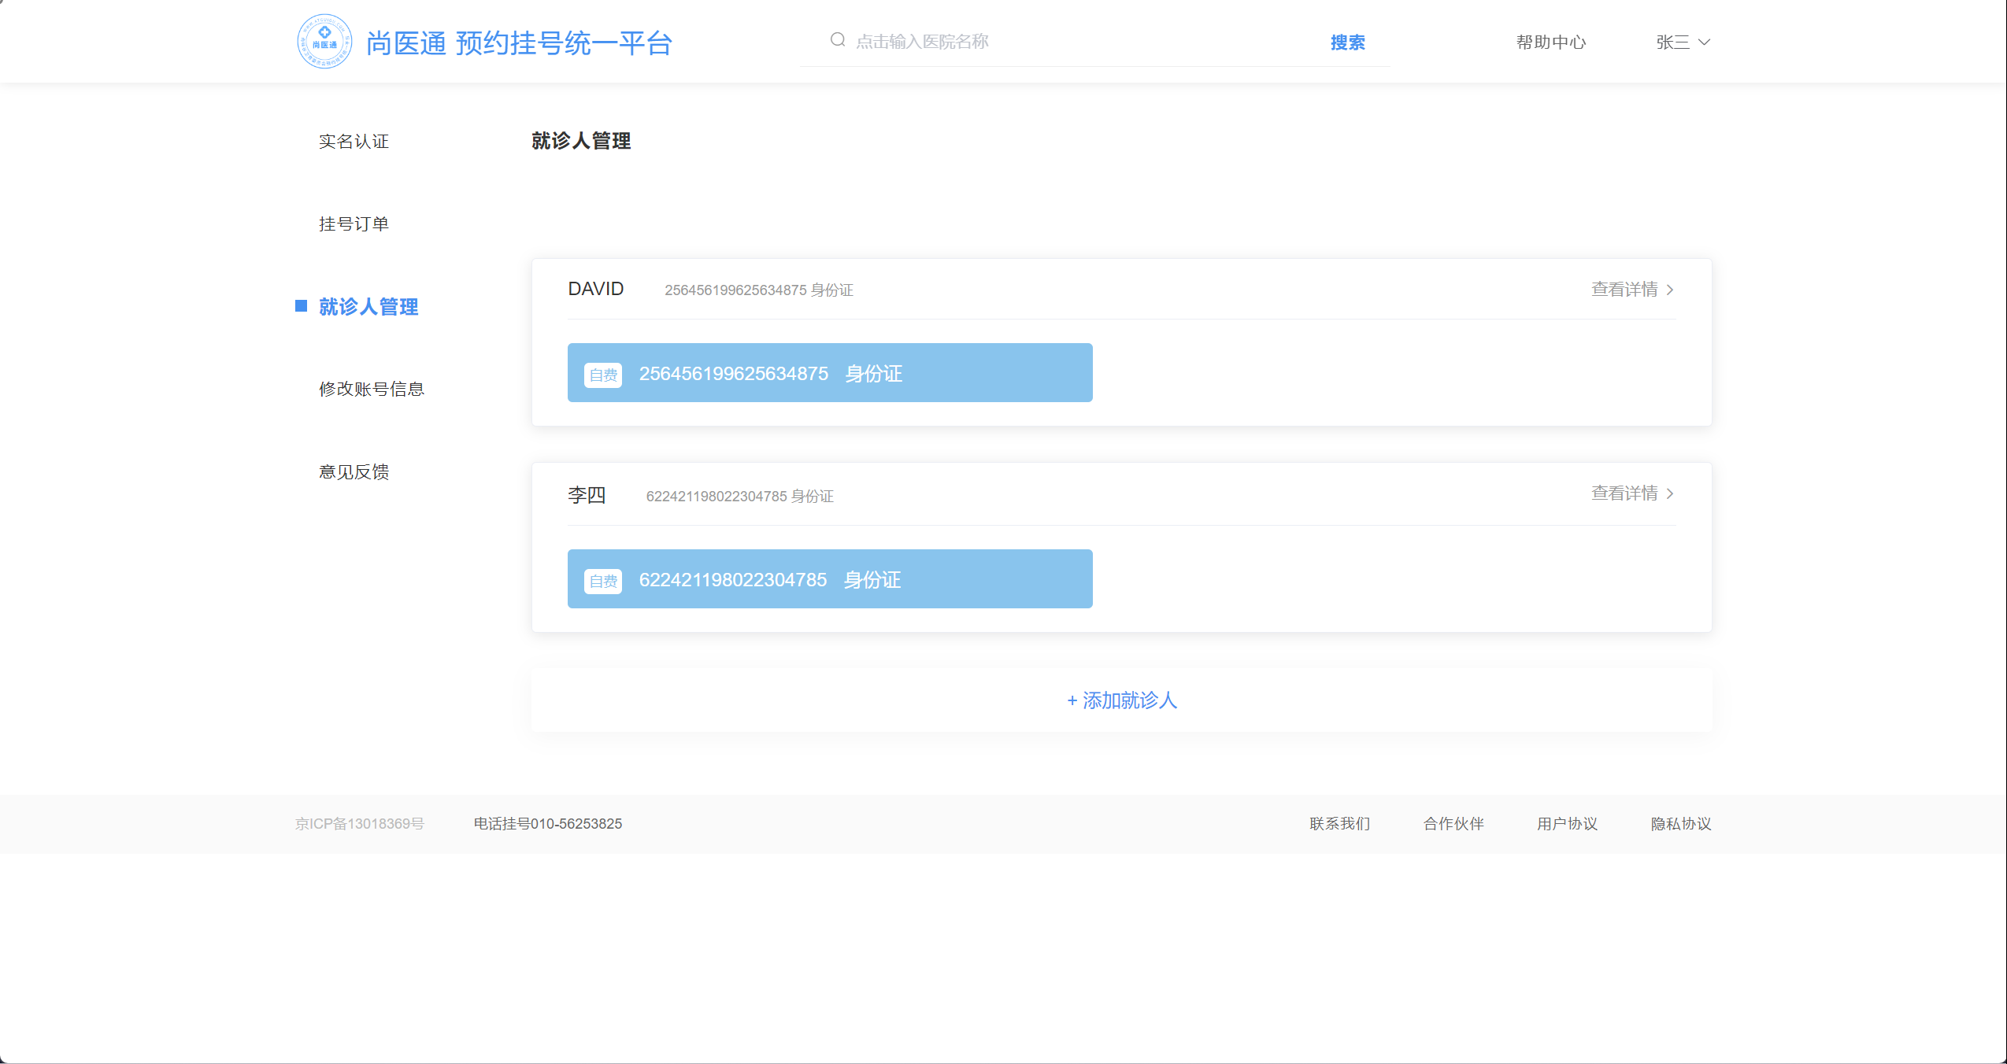
Task: Click the patient name DAVID
Action: click(596, 289)
